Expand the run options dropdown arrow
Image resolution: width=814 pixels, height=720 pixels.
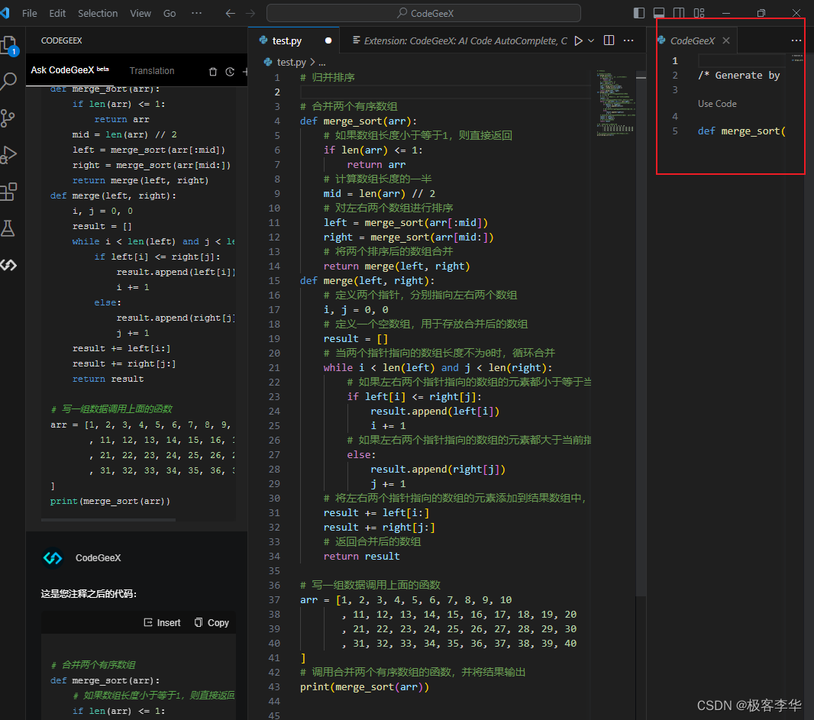pos(590,40)
